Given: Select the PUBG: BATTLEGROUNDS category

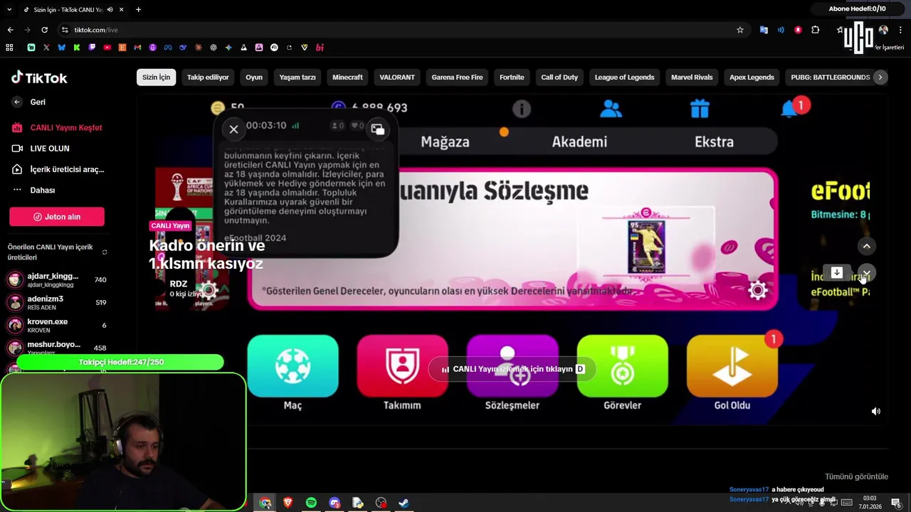Looking at the screenshot, I should 830,77.
